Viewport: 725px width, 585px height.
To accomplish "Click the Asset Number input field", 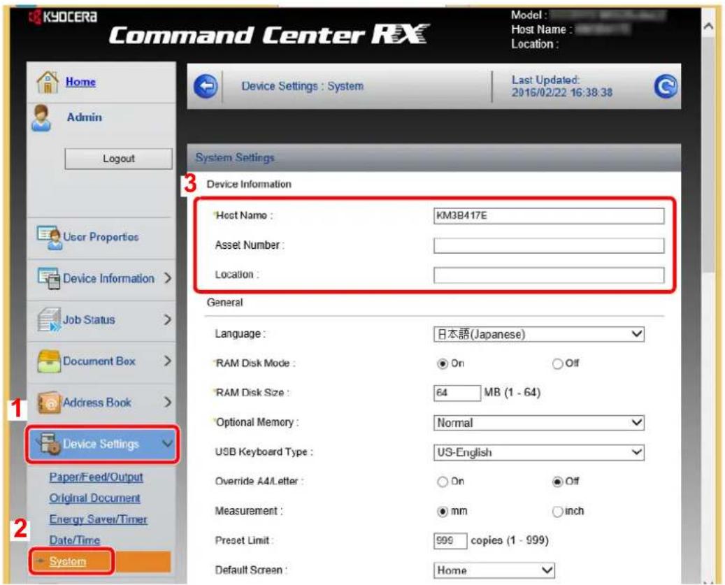I will click(x=549, y=245).
